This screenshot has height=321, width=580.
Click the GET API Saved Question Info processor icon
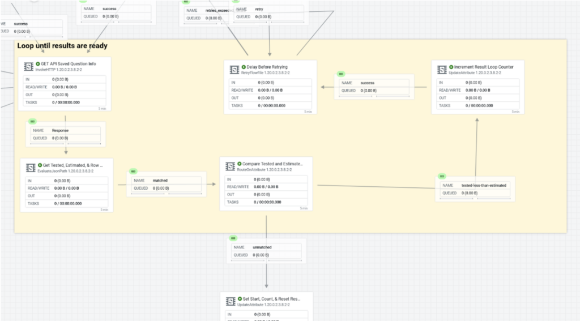[x=28, y=66]
